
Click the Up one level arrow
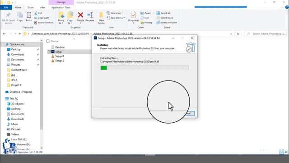[x=20, y=34]
